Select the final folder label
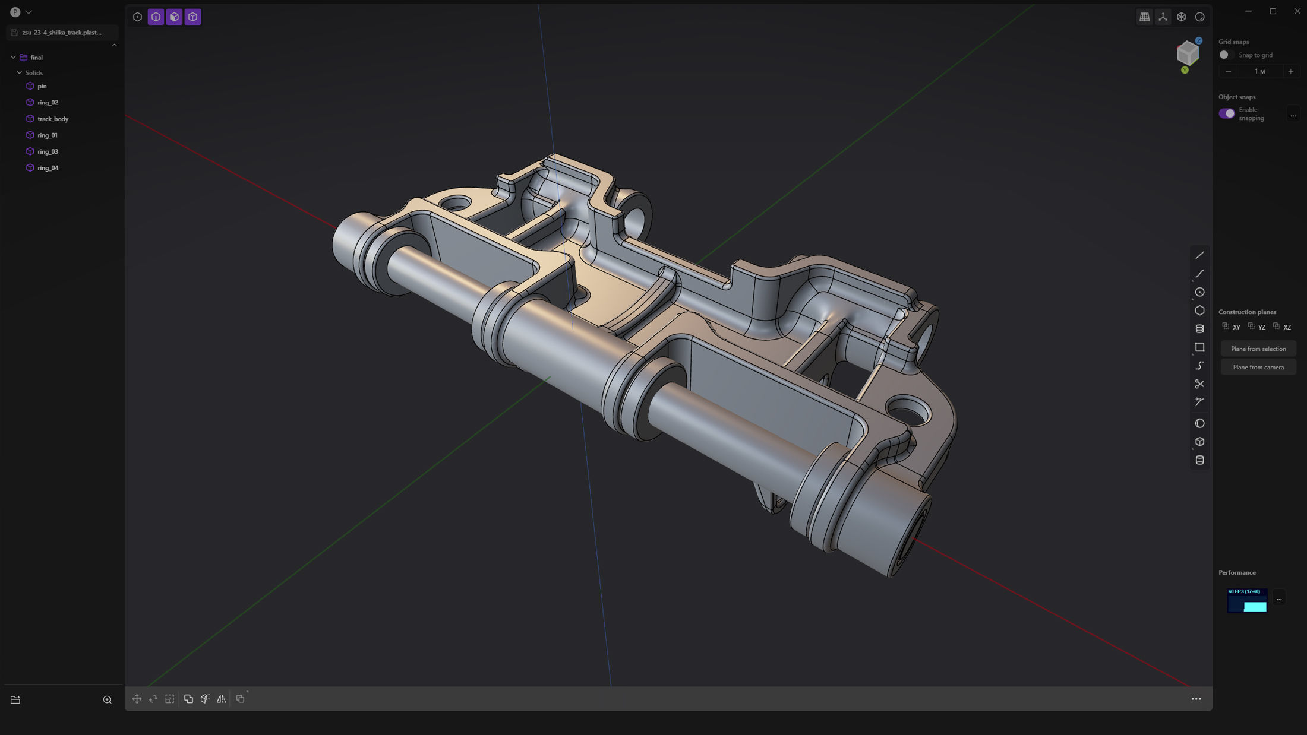 [x=36, y=58]
